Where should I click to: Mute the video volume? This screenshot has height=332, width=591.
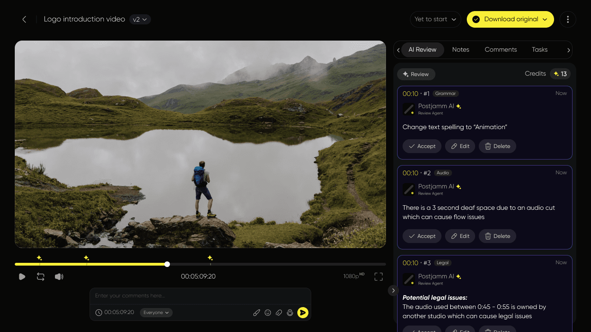pyautogui.click(x=59, y=277)
